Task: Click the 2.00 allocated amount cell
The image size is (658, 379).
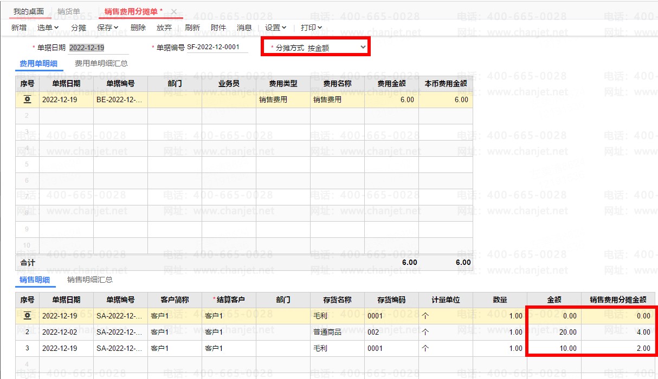Action: (618, 348)
